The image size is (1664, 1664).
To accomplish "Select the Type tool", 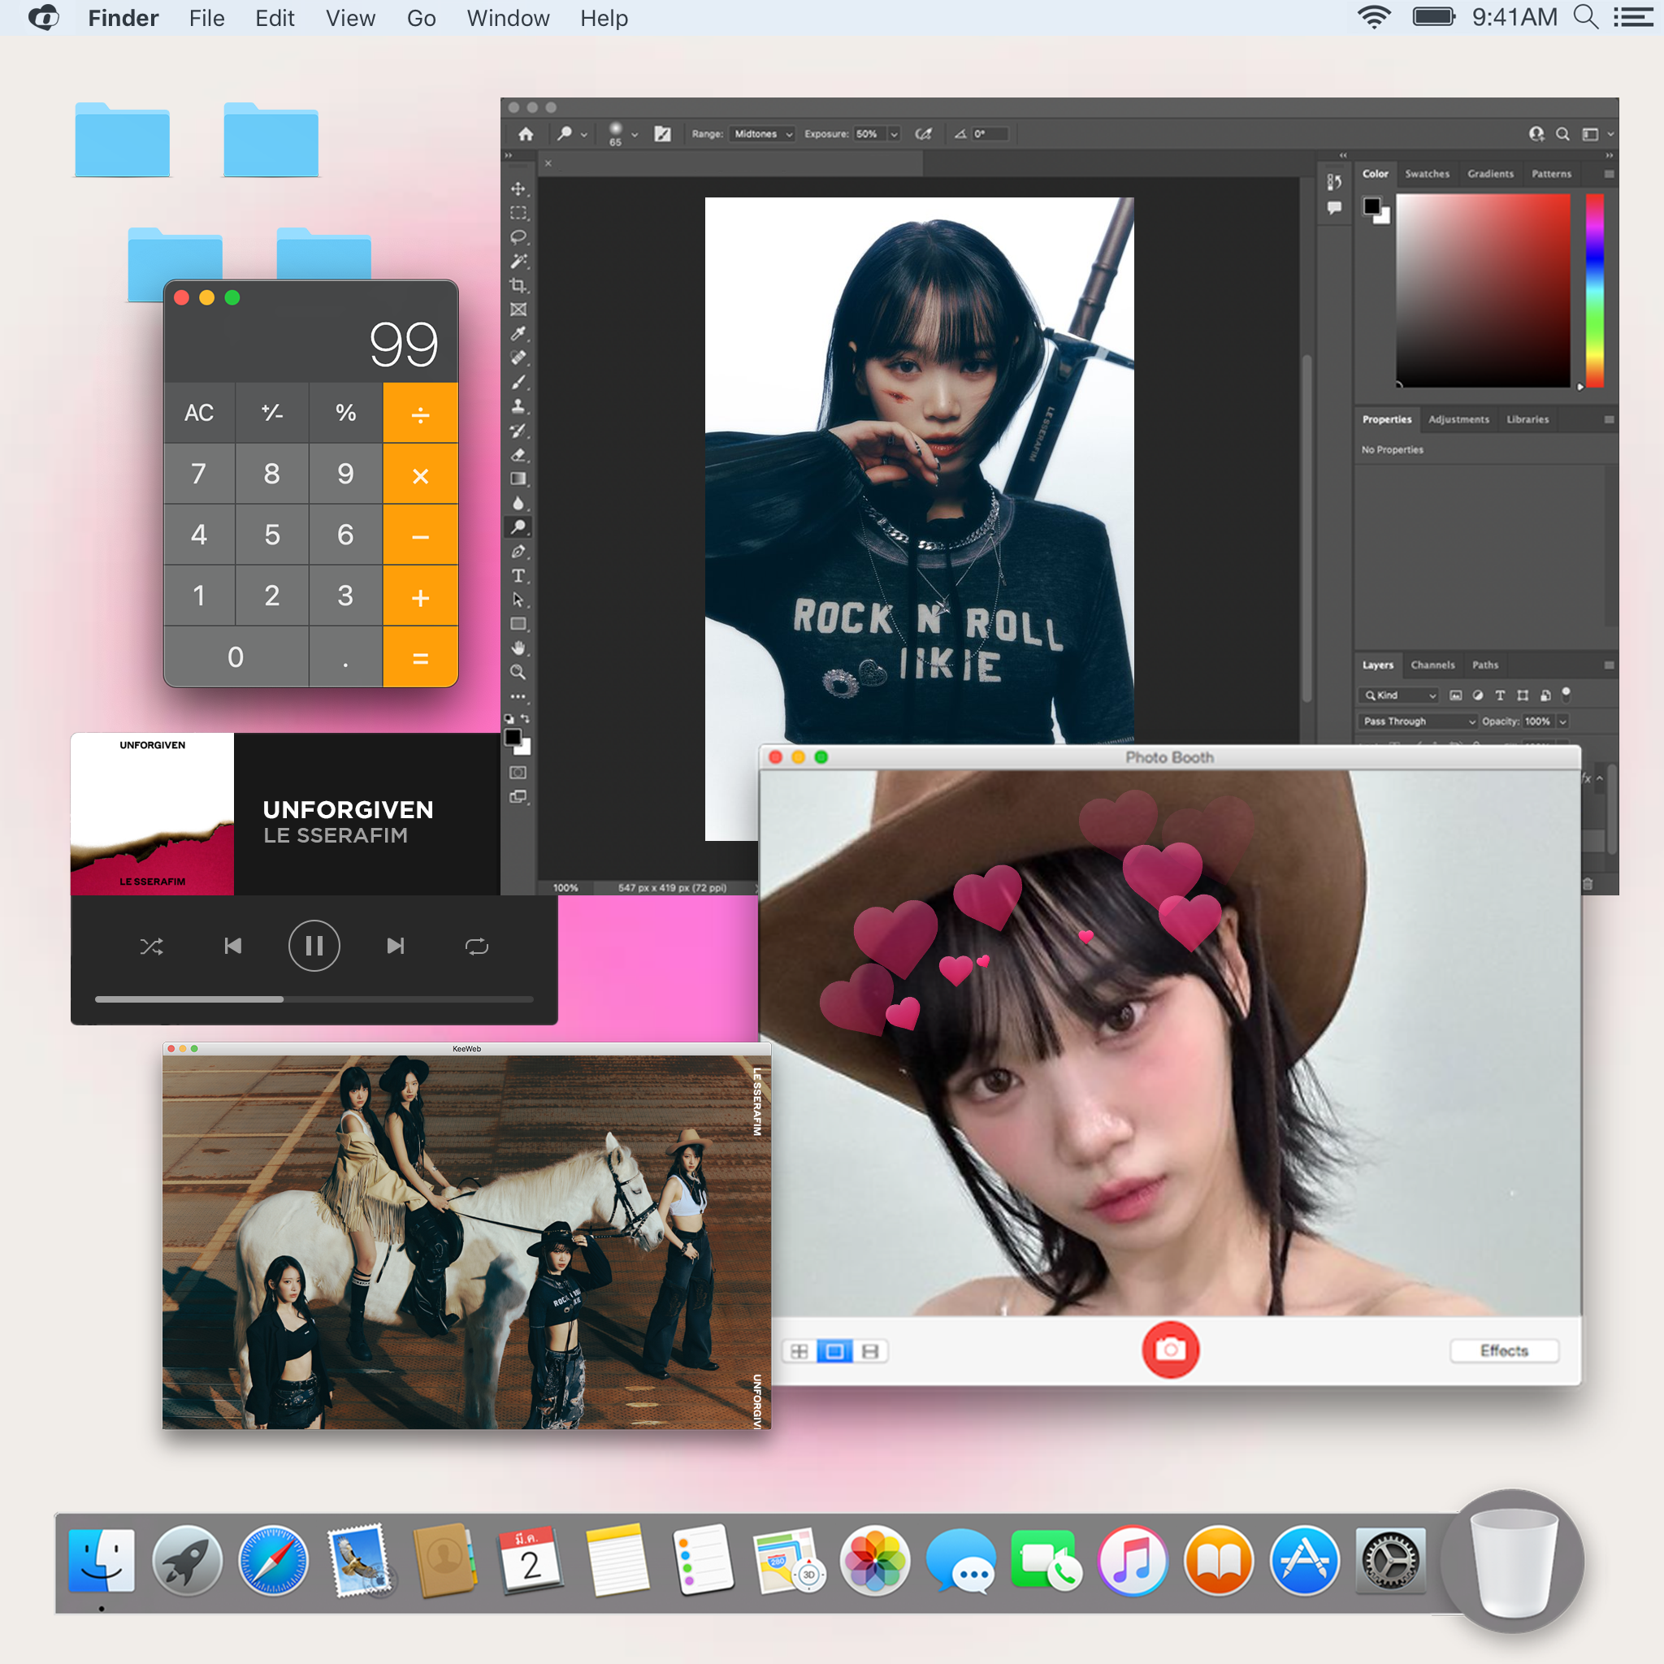I will 518,575.
